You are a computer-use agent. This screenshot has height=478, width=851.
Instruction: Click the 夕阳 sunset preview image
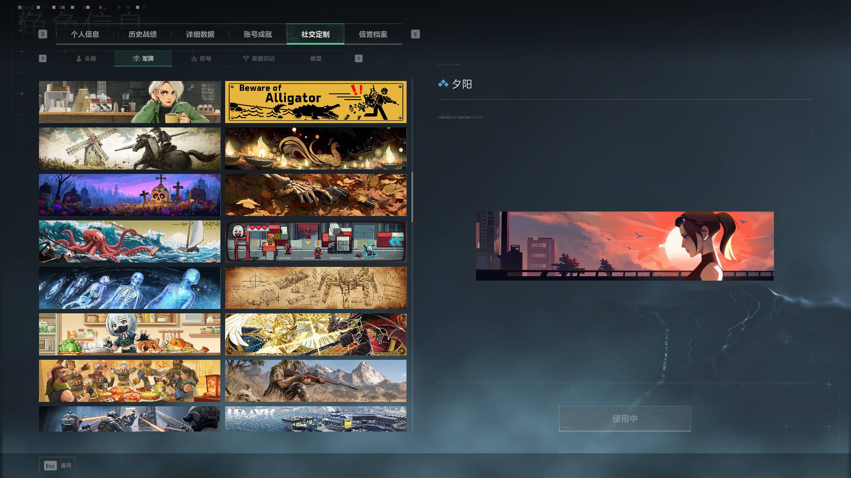coord(625,246)
